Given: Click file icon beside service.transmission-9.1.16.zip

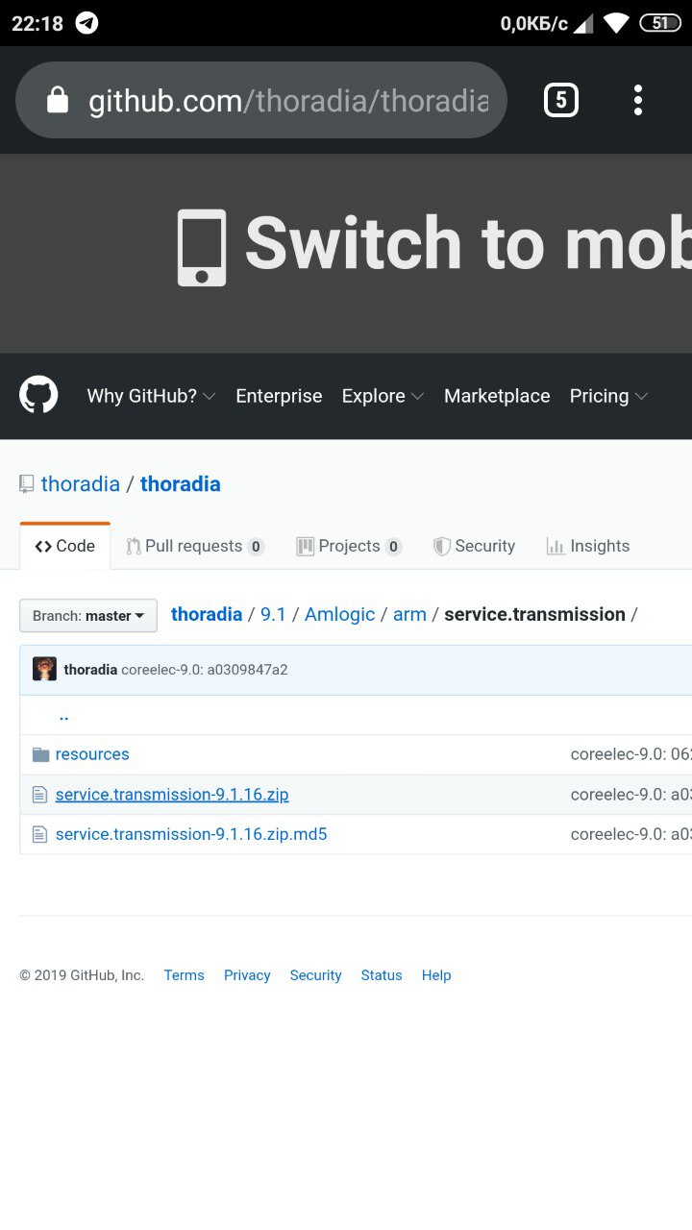Looking at the screenshot, I should pos(40,795).
